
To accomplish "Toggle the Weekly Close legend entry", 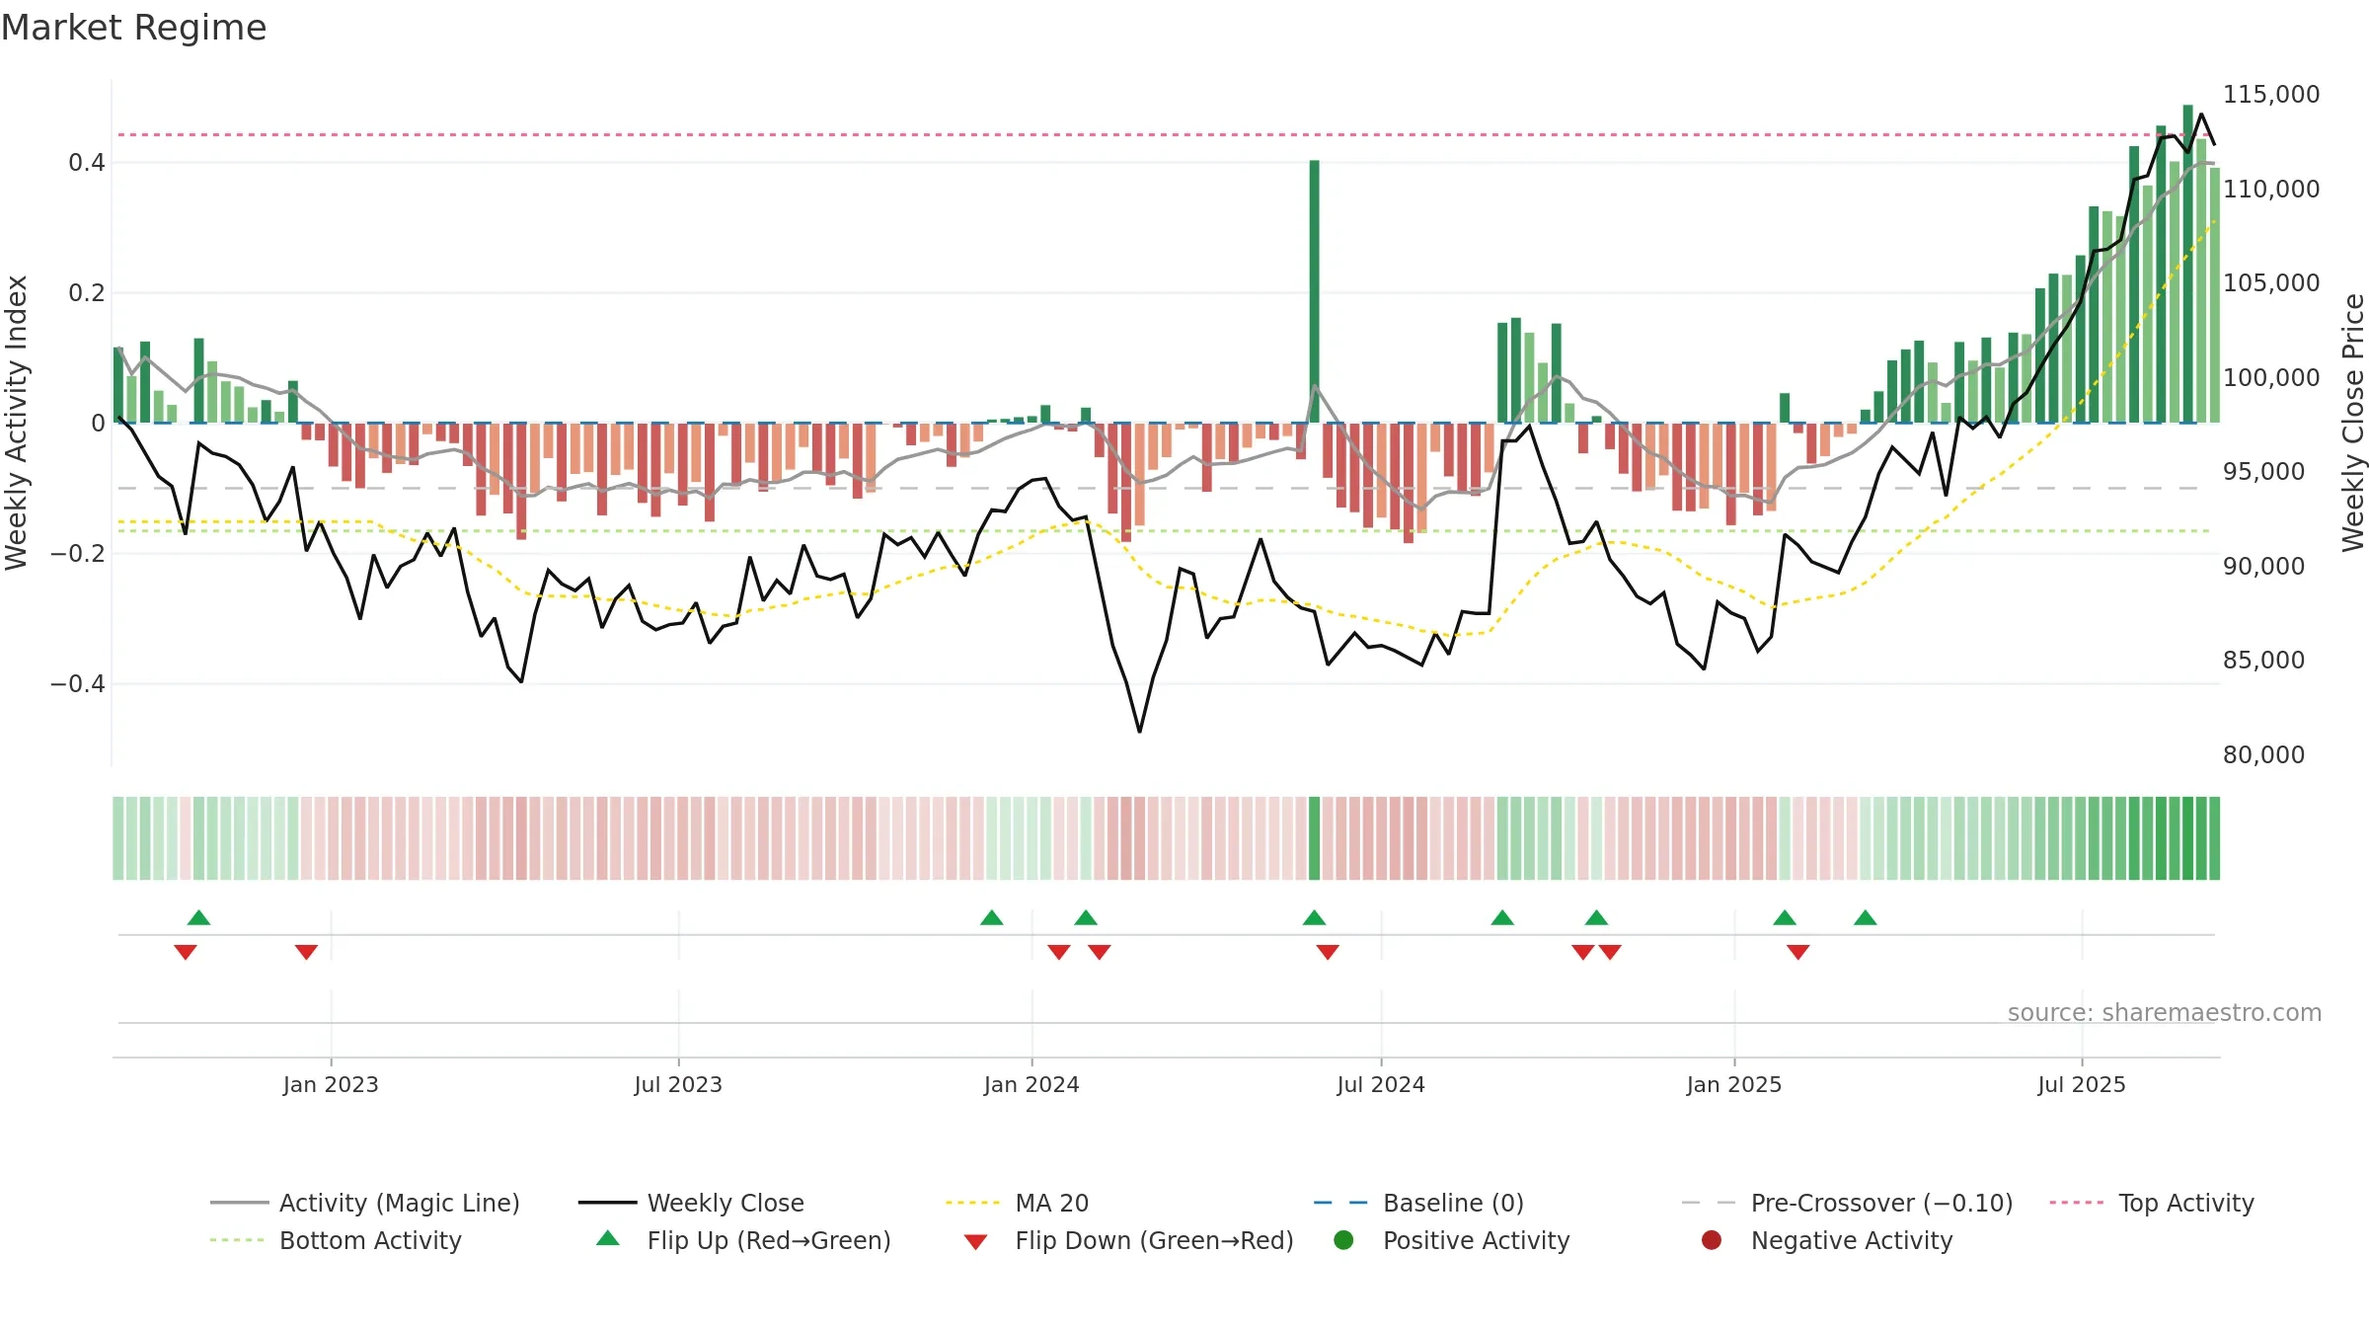I will coord(691,1203).
